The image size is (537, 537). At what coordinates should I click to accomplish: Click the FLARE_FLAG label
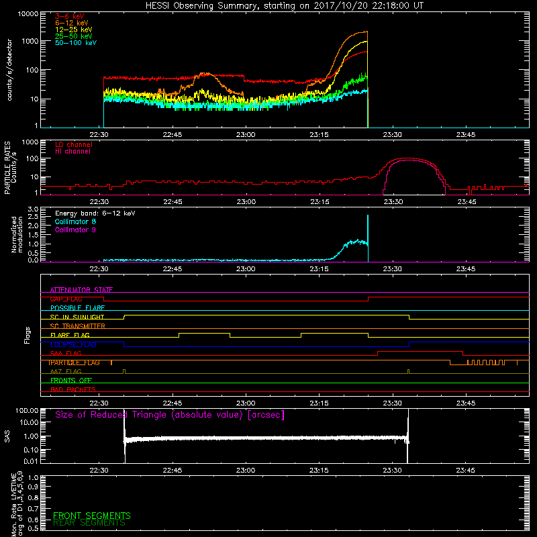click(x=70, y=335)
